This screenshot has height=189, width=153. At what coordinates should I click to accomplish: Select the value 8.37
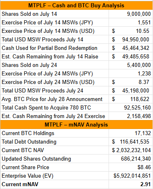pyautogui.click(x=144, y=82)
